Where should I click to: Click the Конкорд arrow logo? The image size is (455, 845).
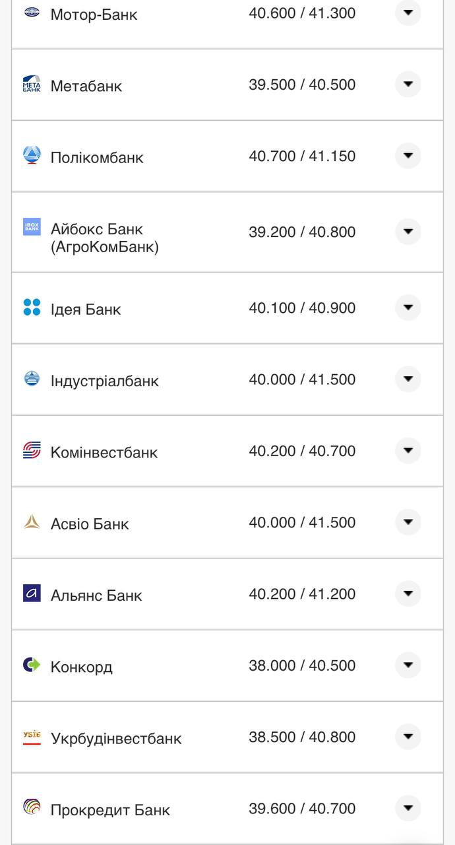(32, 664)
